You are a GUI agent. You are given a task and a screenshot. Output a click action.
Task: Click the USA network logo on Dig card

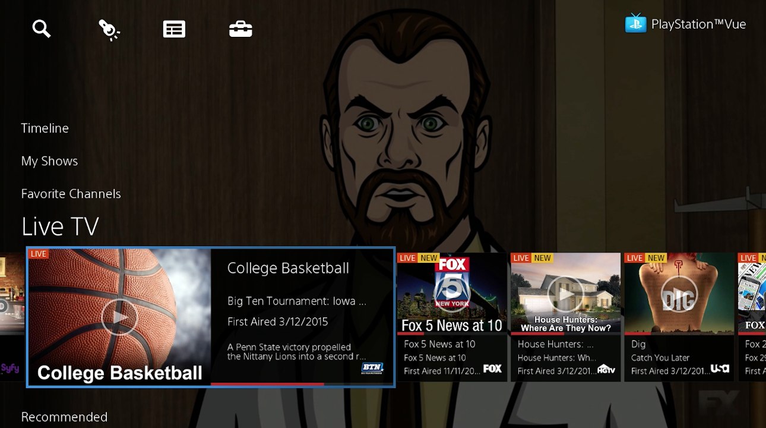pyautogui.click(x=720, y=369)
